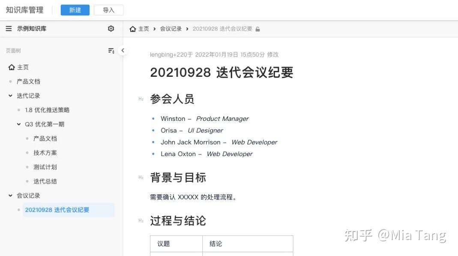This screenshot has height=256, width=458.
Task: Click the lock icon beside the page title
Action: click(x=257, y=28)
